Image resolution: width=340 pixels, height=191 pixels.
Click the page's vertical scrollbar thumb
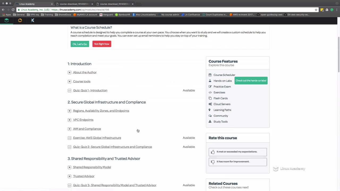tap(338, 54)
